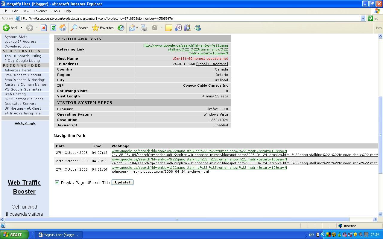
Task: Show hidden tray icons chevron
Action: [323, 235]
